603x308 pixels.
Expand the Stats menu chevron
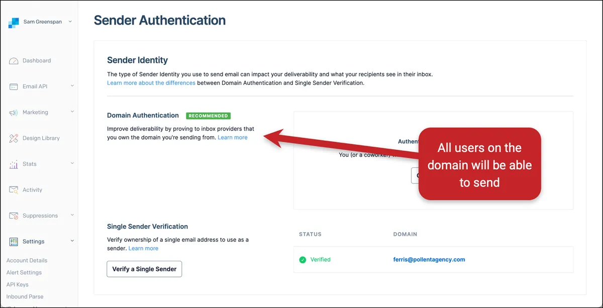click(x=72, y=163)
